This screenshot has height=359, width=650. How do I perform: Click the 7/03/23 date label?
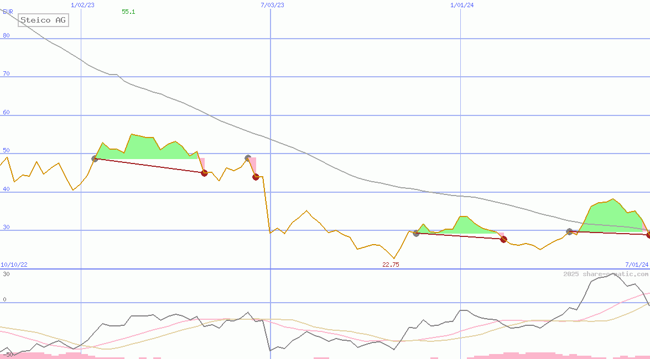point(272,5)
